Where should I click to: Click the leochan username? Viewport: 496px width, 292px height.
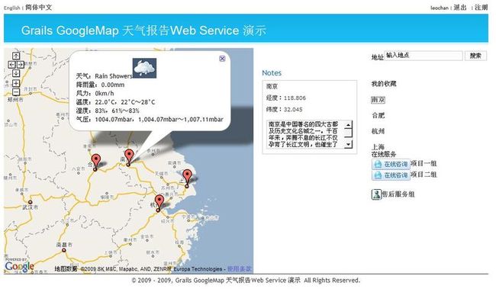tap(440, 8)
